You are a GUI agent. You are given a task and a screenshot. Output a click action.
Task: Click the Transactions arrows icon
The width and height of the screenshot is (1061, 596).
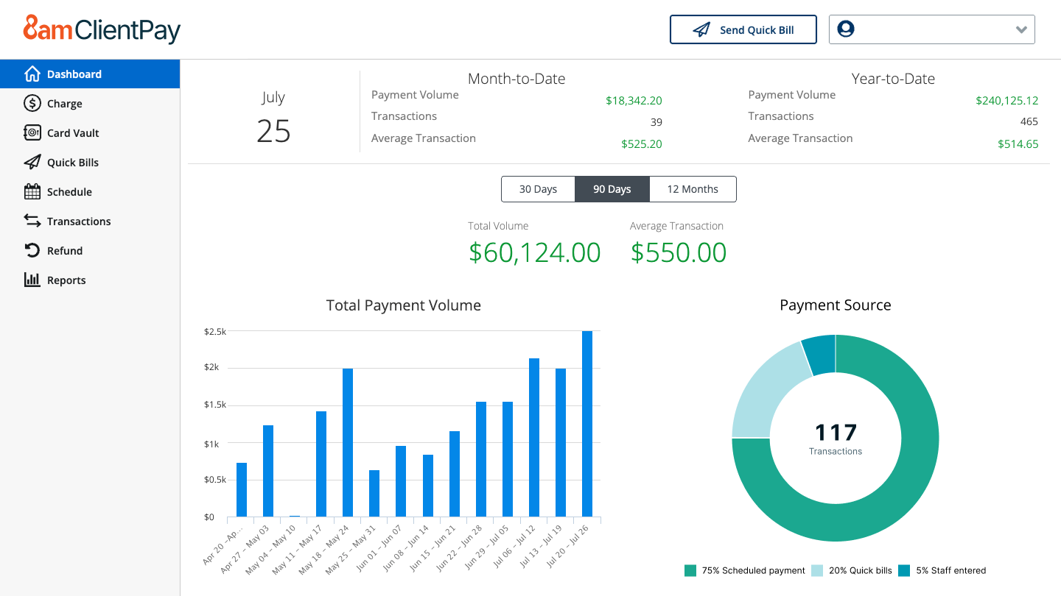pos(32,221)
